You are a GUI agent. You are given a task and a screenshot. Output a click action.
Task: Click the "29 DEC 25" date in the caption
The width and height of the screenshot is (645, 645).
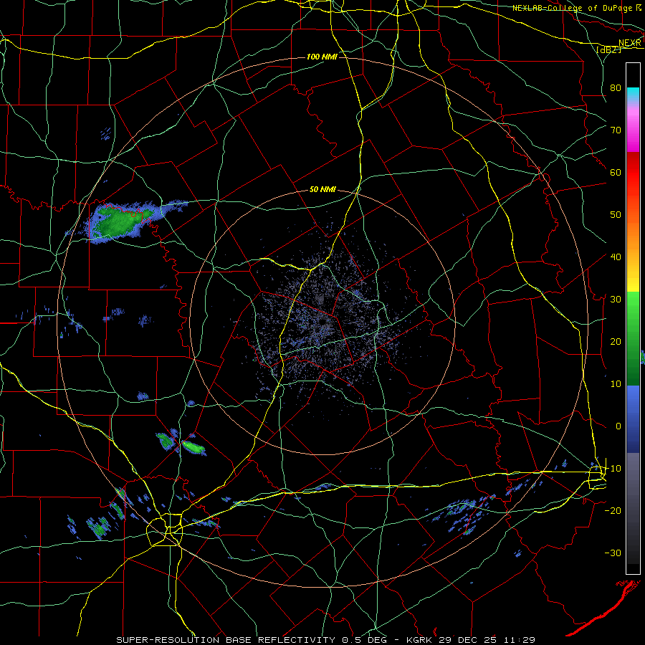click(x=469, y=640)
